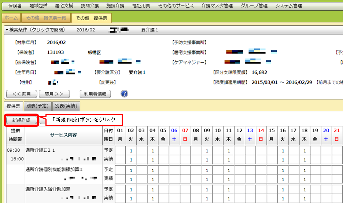This screenshot has height=203, width=343.
Task: Open the 訪問介護 menu
Action: (89, 6)
